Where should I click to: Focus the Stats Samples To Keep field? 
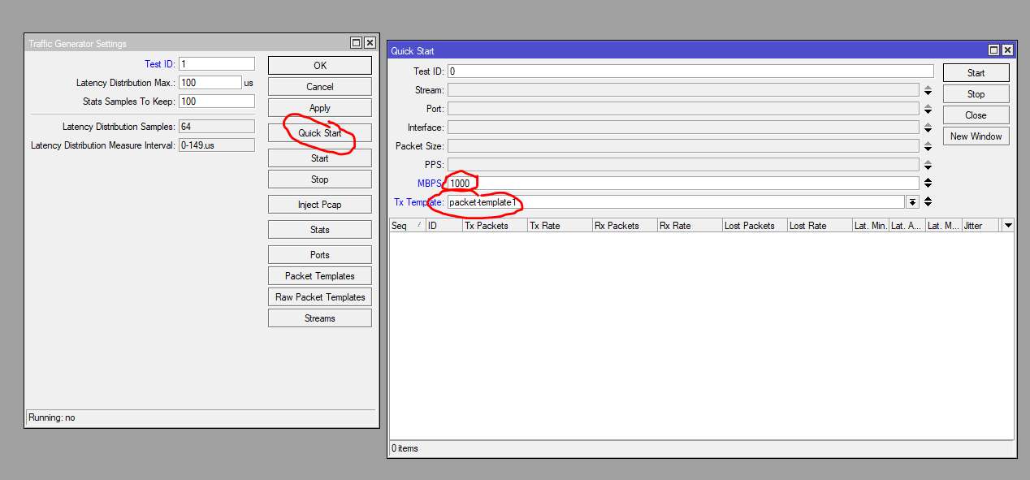[217, 102]
